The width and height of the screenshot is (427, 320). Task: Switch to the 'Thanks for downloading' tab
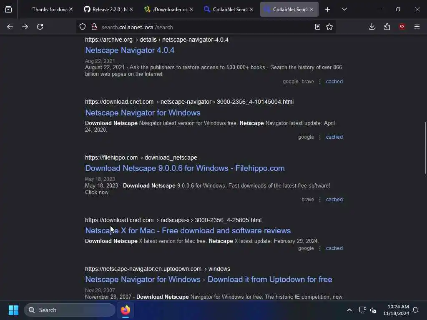(x=50, y=9)
